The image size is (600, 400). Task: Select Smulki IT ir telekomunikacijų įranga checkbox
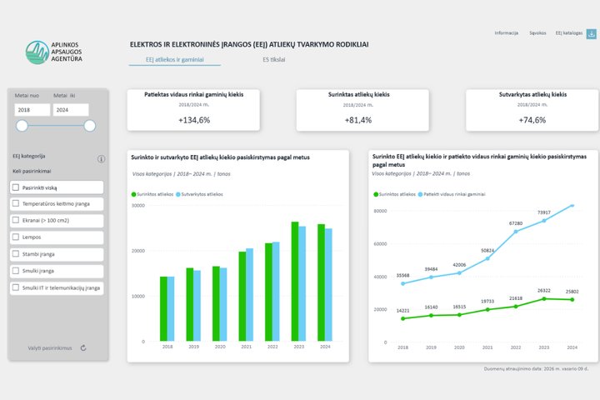pos(16,287)
